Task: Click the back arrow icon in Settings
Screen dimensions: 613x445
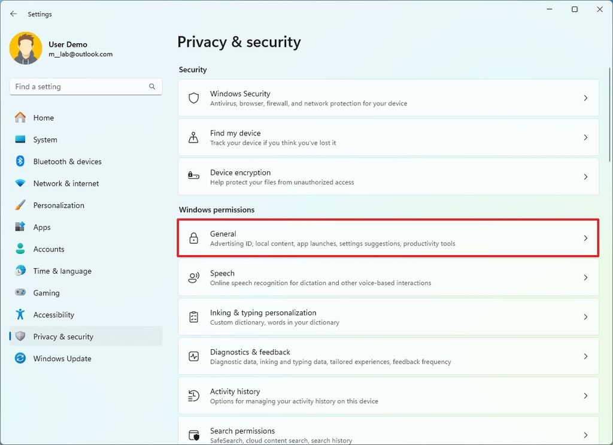Action: pyautogui.click(x=14, y=14)
